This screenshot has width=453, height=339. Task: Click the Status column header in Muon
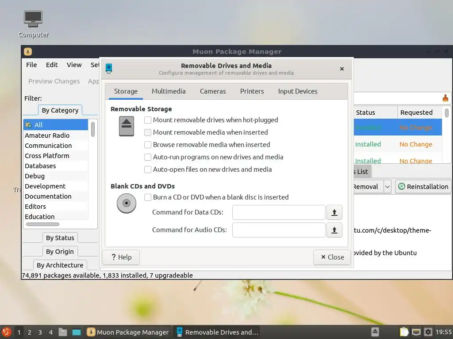click(x=376, y=113)
